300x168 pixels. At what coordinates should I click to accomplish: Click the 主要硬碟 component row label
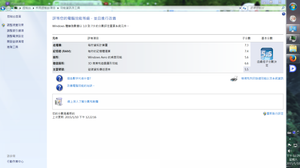point(59,70)
